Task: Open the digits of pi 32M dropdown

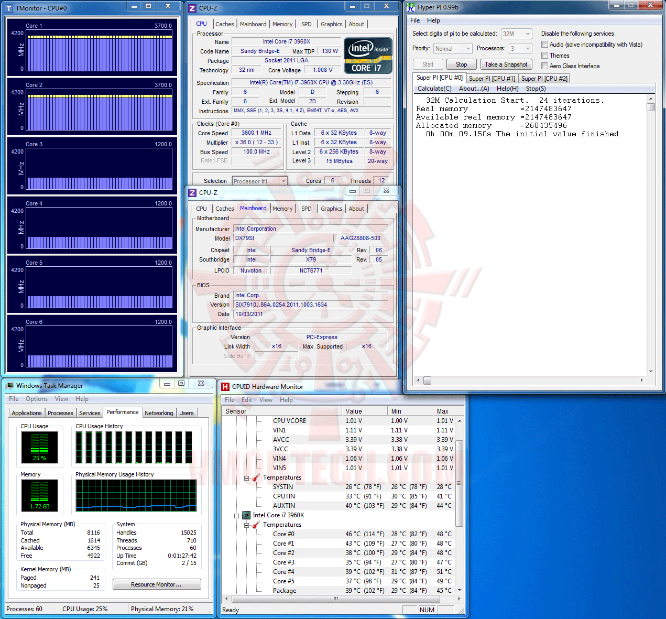Action: tap(516, 34)
